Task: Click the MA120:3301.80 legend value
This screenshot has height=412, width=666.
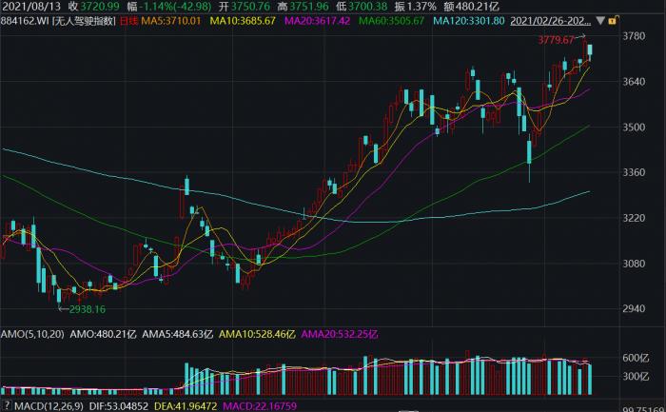Action: (469, 20)
